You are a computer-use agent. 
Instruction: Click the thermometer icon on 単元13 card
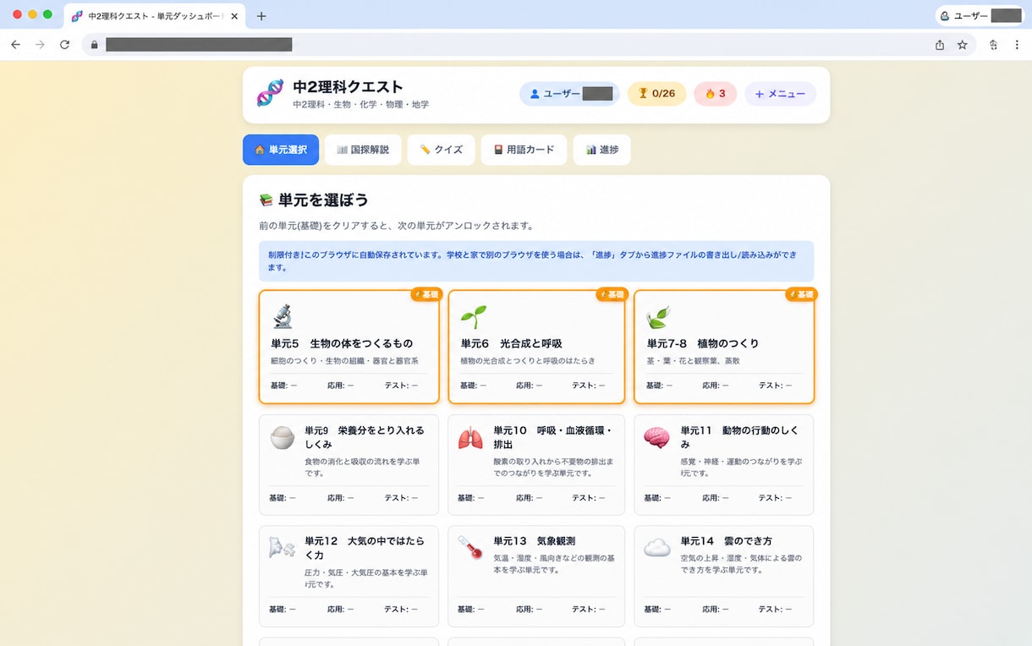coord(470,548)
